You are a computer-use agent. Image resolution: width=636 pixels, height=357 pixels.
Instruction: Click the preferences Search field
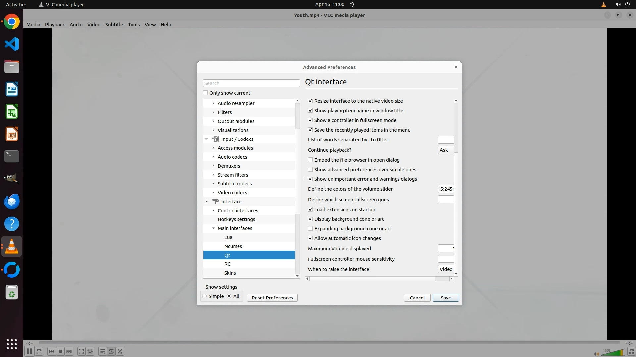251,83
